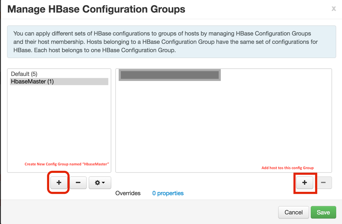
Task: Select the greyed-out host entry in host list
Action: 170,75
